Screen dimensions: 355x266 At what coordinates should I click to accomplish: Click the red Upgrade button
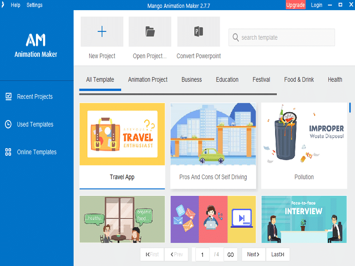pyautogui.click(x=296, y=5)
